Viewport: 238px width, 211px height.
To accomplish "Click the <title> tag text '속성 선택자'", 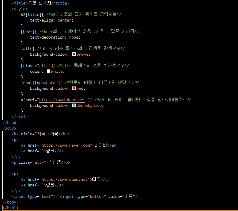I will click(x=39, y=3).
